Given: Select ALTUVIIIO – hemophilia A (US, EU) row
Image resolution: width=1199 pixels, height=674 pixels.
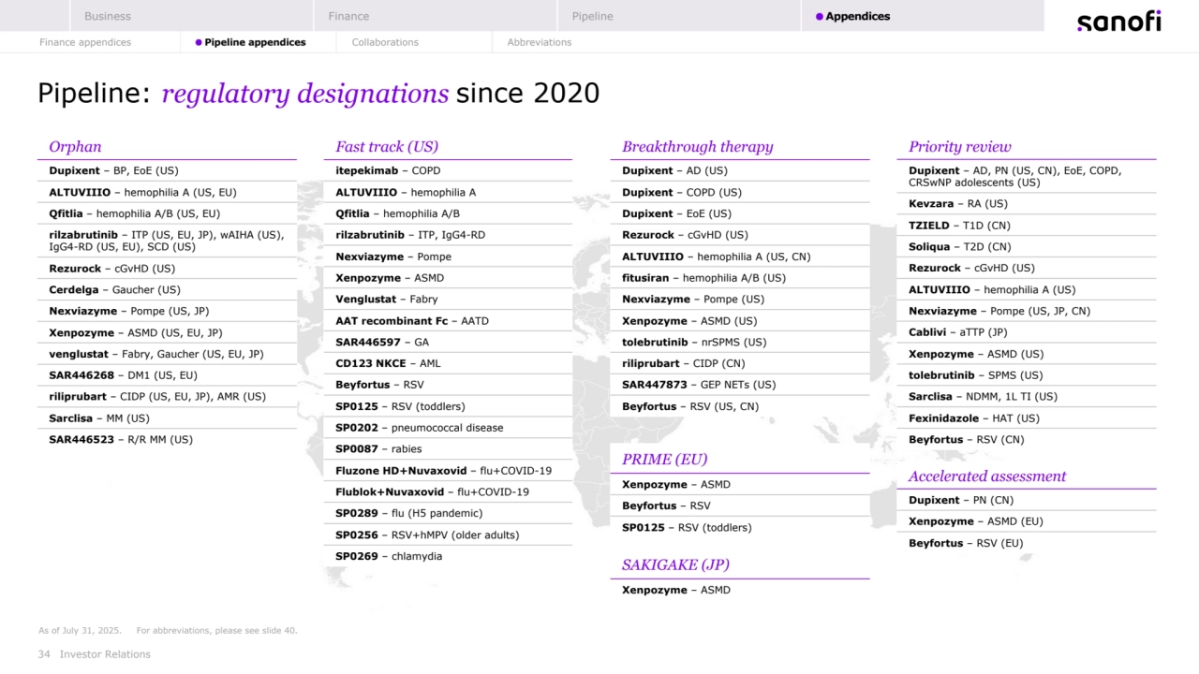Looking at the screenshot, I should [167, 192].
